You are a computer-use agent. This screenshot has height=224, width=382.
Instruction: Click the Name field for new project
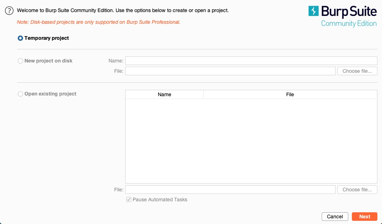[251, 61]
